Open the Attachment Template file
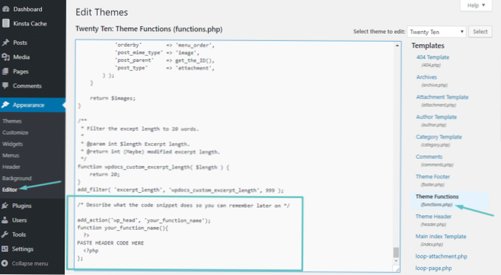The height and width of the screenshot is (275, 501). tap(442, 97)
